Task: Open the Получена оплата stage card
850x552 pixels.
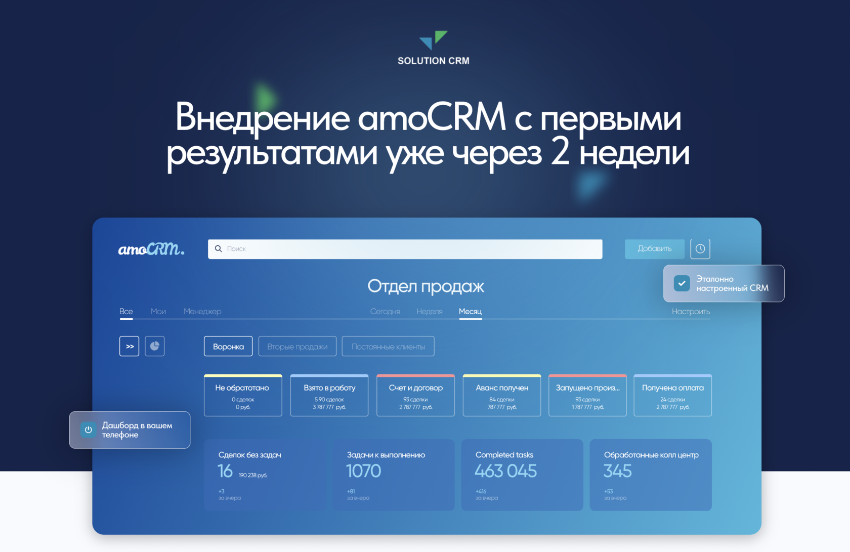Action: (x=673, y=396)
